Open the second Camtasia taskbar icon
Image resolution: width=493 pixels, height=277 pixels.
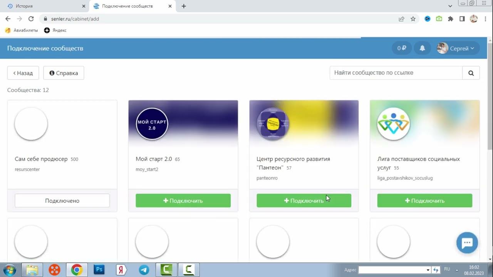[x=189, y=270]
